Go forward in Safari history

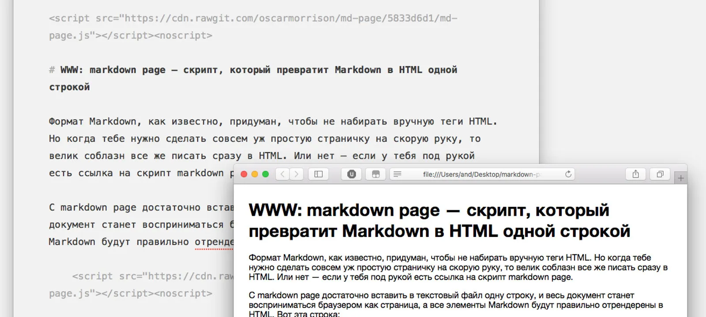point(297,174)
